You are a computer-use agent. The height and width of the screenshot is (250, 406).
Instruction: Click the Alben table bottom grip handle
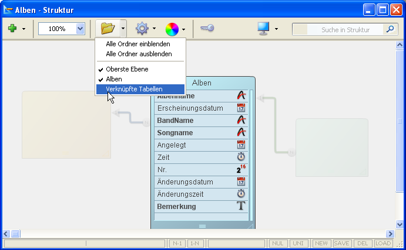point(203,226)
